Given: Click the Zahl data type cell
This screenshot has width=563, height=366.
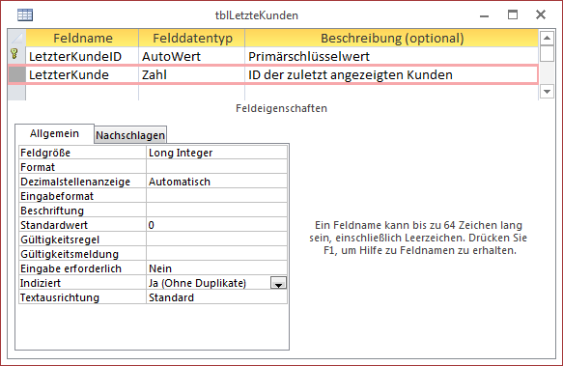Looking at the screenshot, I should click(x=192, y=74).
